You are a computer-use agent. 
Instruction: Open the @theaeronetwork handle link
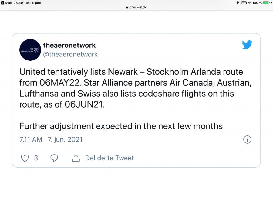click(x=70, y=54)
